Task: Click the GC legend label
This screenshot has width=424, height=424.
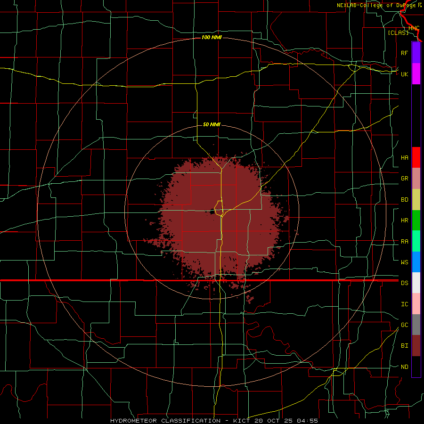Action: 405,325
